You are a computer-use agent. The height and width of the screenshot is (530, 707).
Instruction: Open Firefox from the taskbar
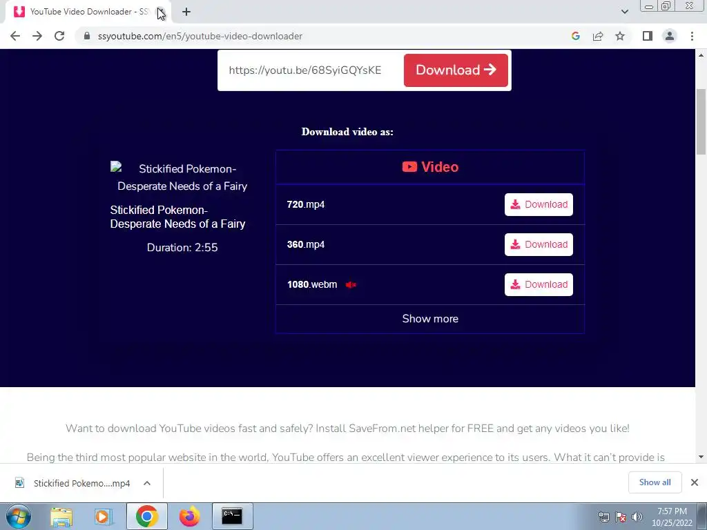[189, 516]
